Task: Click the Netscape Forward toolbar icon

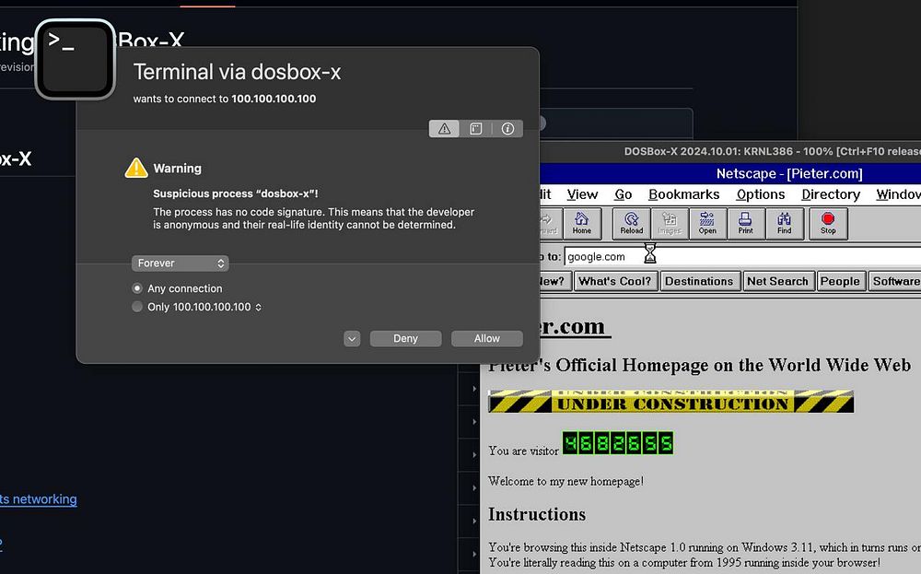Action: 551,223
